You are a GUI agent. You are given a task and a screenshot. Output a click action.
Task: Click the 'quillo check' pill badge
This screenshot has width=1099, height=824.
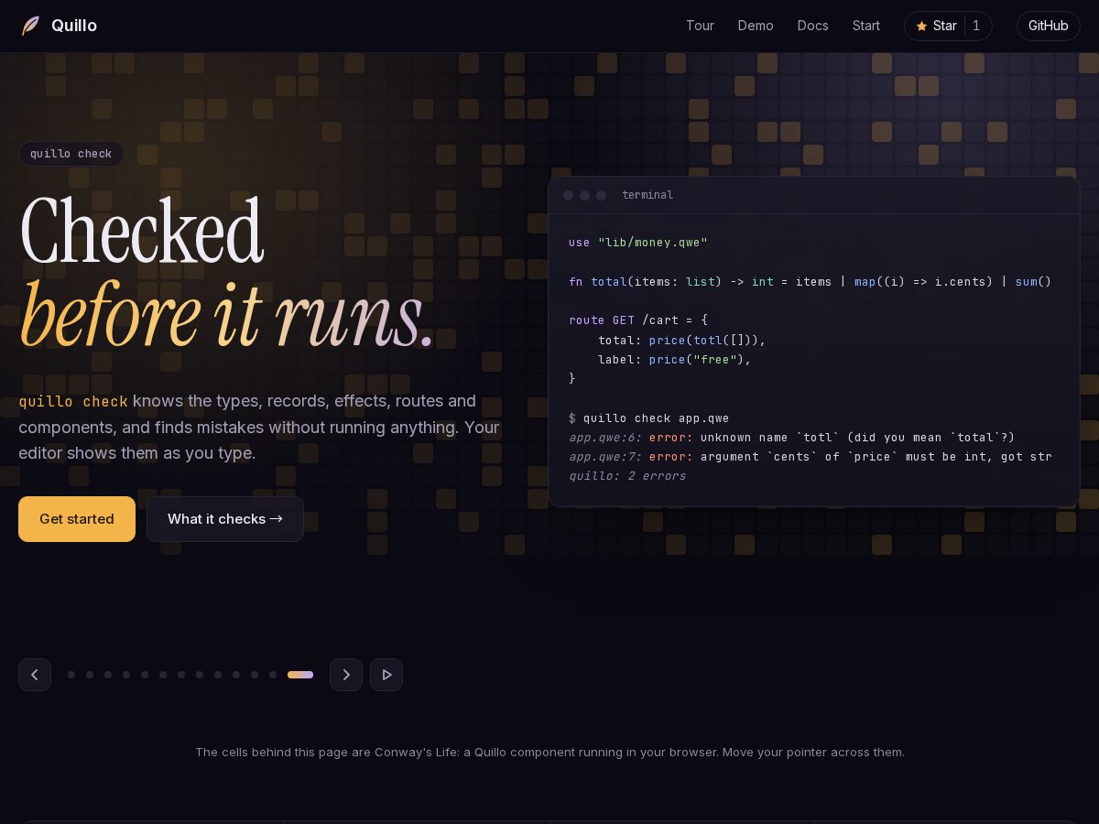[x=71, y=154]
